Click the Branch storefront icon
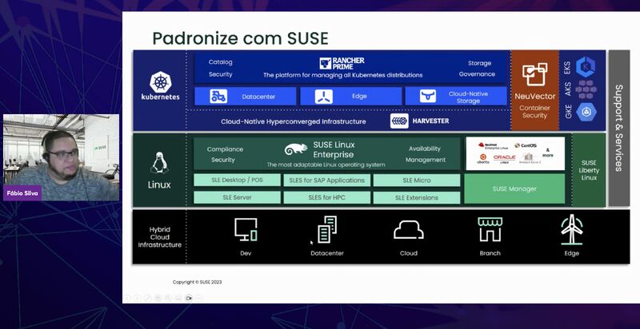The image size is (640, 329). [x=490, y=229]
